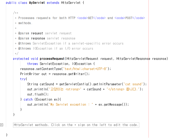
Task: Click the "cat sound" string literal
Action: tap(133, 84)
